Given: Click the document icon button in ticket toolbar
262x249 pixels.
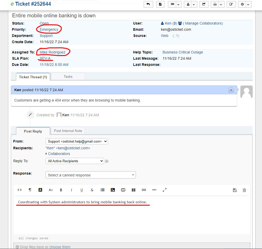Looking at the screenshot, I should (x=160, y=4).
